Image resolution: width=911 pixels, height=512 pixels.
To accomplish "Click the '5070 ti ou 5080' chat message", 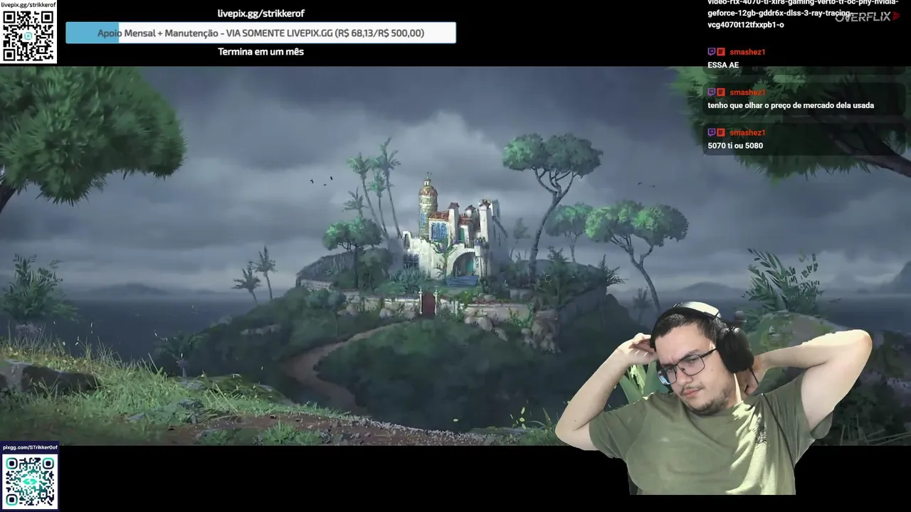I will [x=735, y=146].
